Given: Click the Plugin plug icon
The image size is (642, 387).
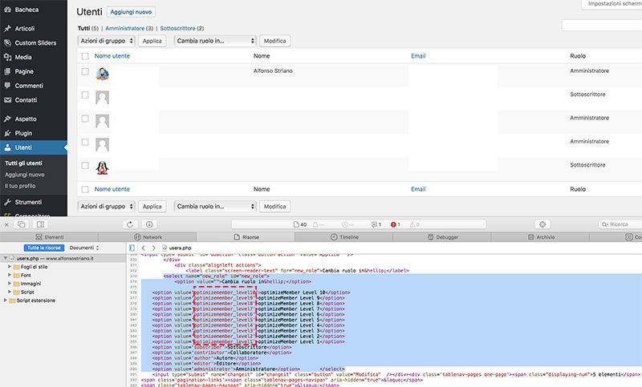Looking at the screenshot, I should 7,133.
